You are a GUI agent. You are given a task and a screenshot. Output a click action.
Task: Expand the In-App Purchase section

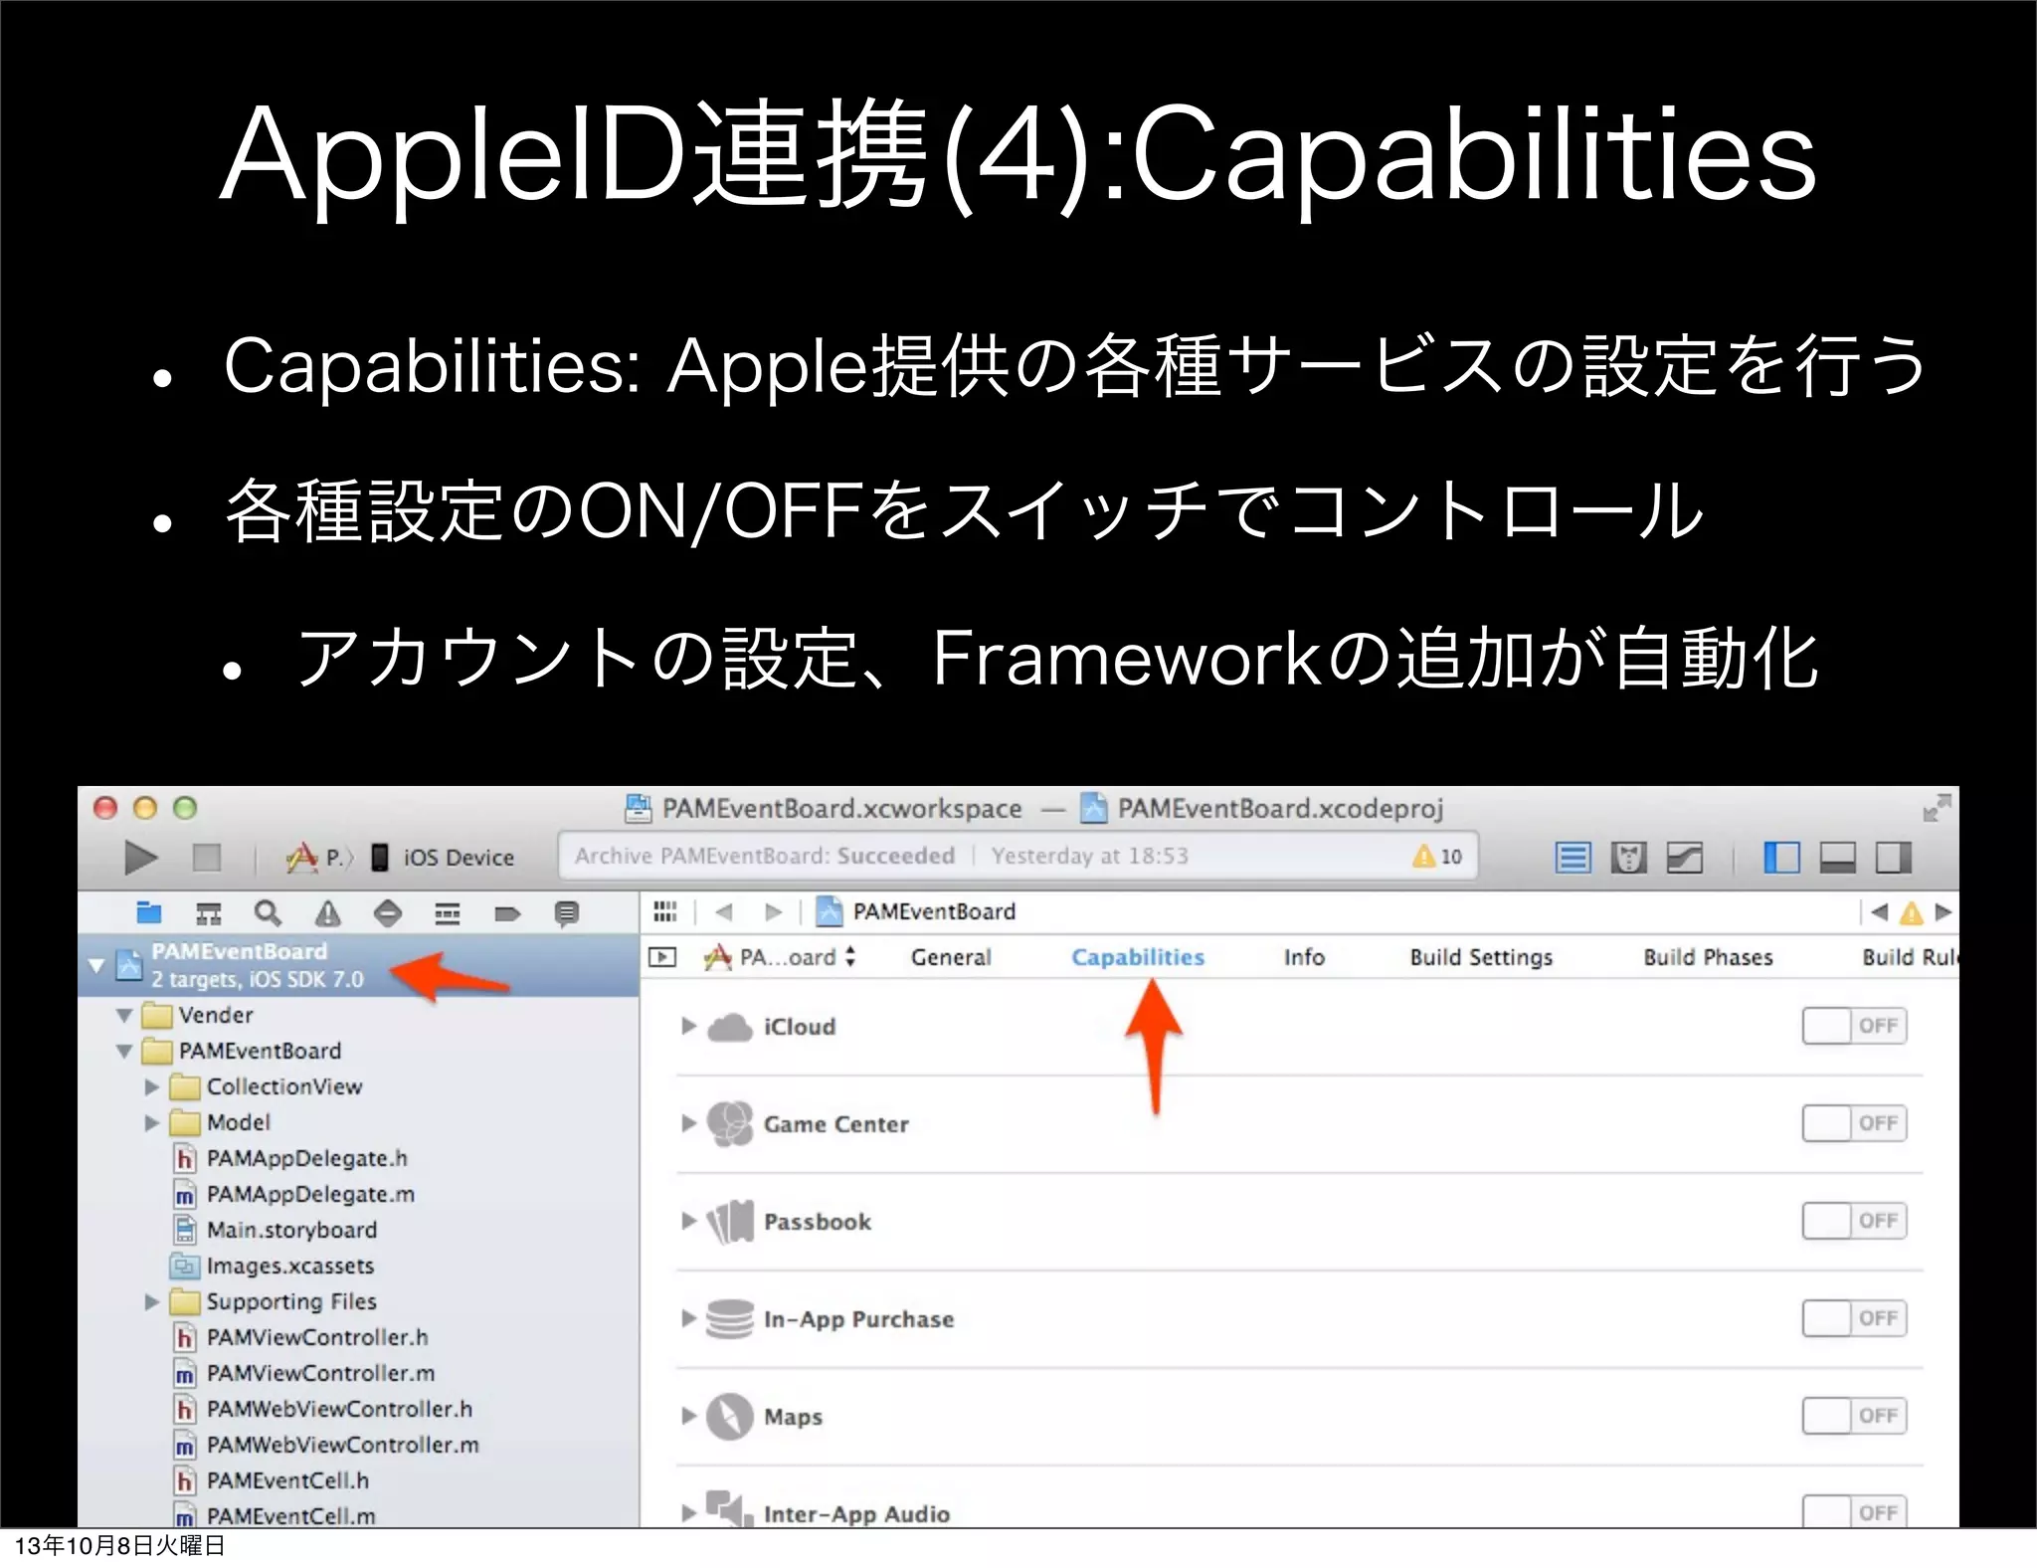click(688, 1318)
